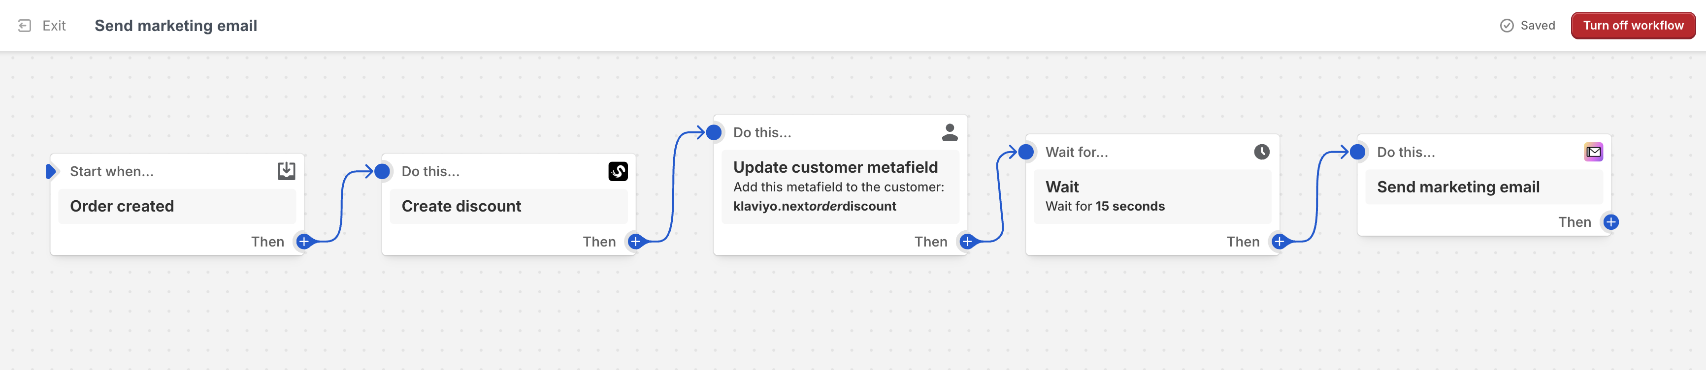Image resolution: width=1706 pixels, height=370 pixels.
Task: Add step after Create discount via plus
Action: click(636, 242)
